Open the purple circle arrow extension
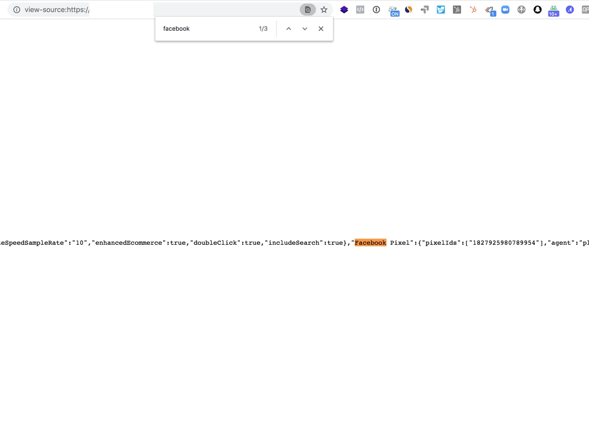The image size is (589, 425). pyautogui.click(x=570, y=9)
